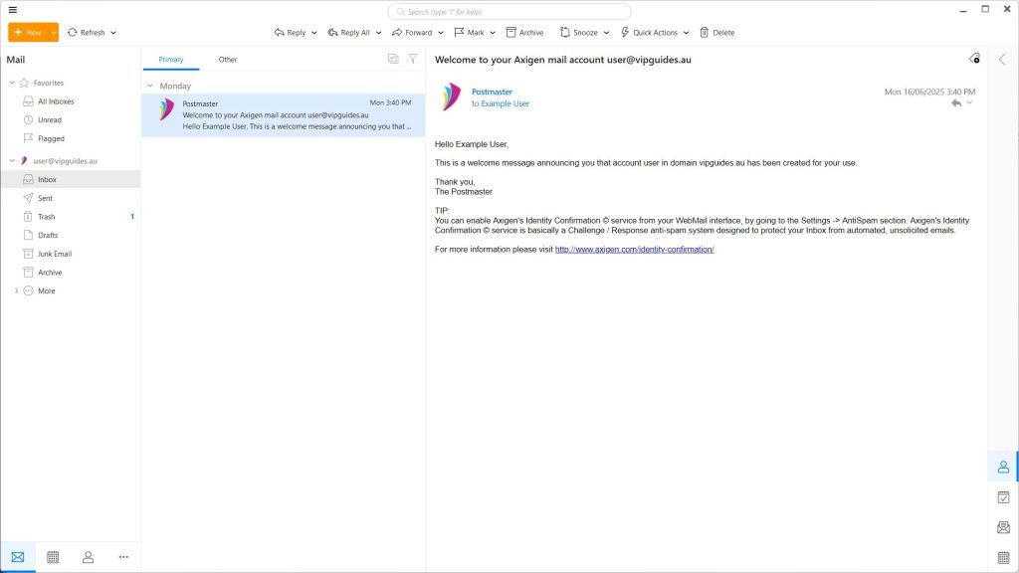Open the Junk Email folder

(x=55, y=254)
